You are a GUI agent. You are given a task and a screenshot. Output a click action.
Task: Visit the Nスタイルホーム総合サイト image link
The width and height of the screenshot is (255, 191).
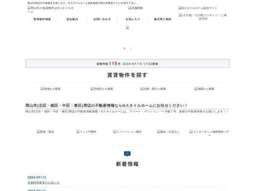click(198, 8)
